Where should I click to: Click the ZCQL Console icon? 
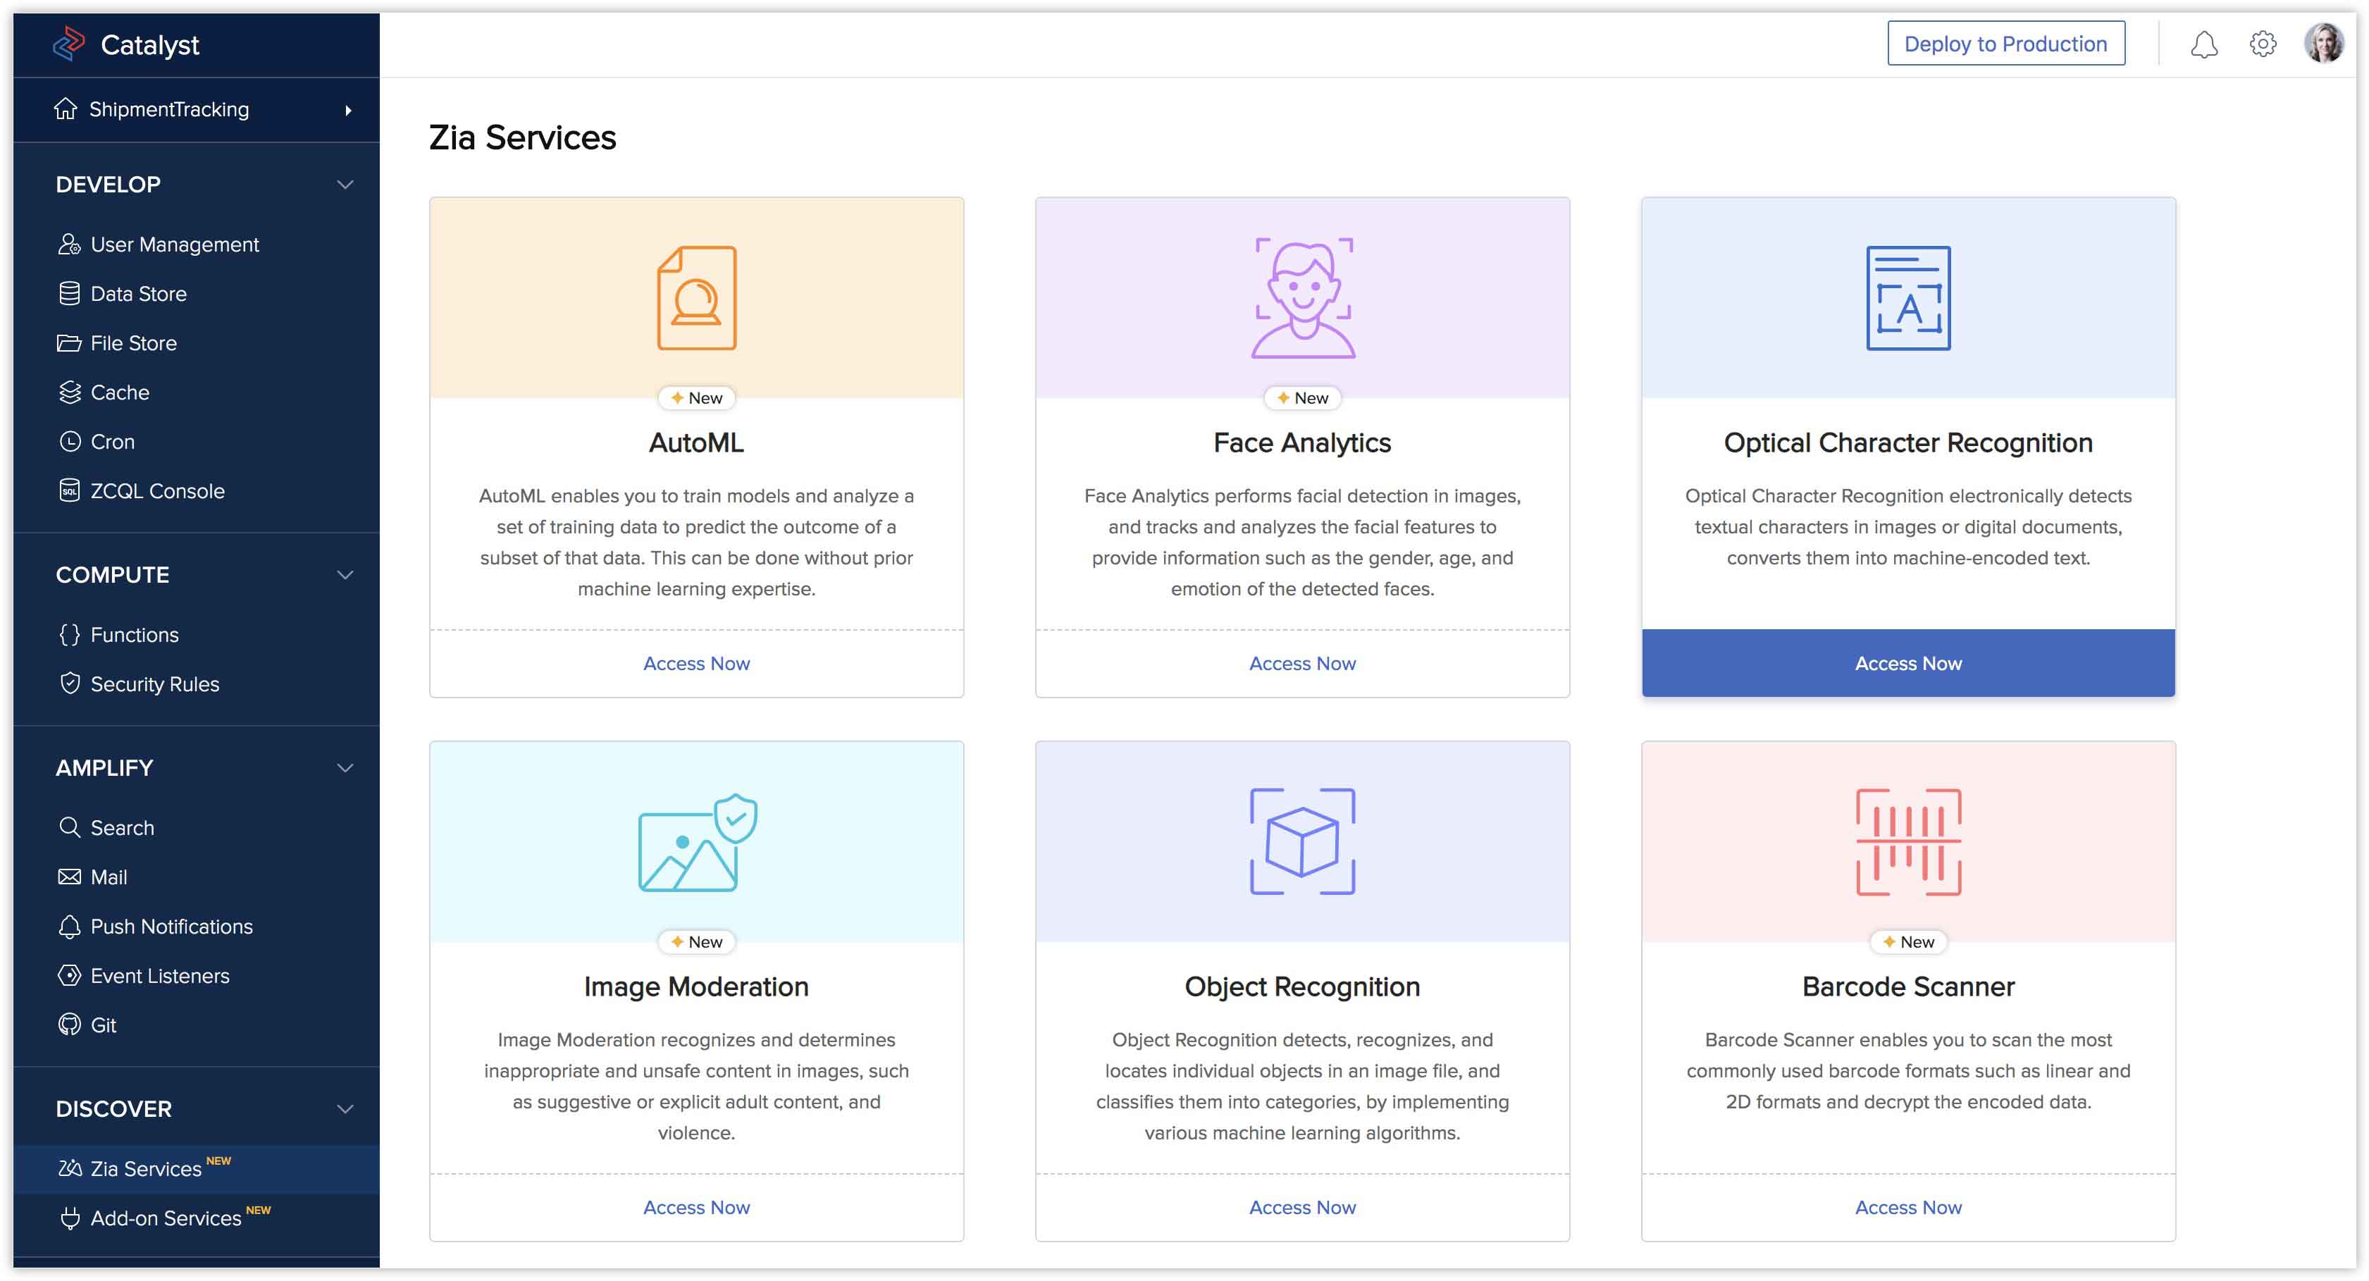pyautogui.click(x=69, y=490)
